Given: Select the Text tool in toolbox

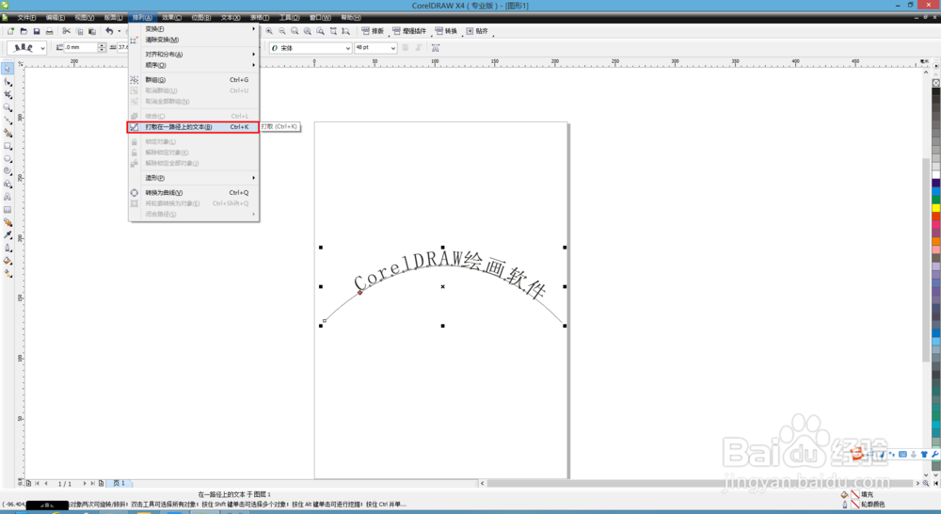Looking at the screenshot, I should tap(8, 197).
